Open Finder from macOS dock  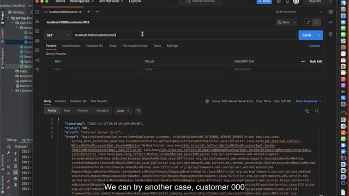(343, 3)
